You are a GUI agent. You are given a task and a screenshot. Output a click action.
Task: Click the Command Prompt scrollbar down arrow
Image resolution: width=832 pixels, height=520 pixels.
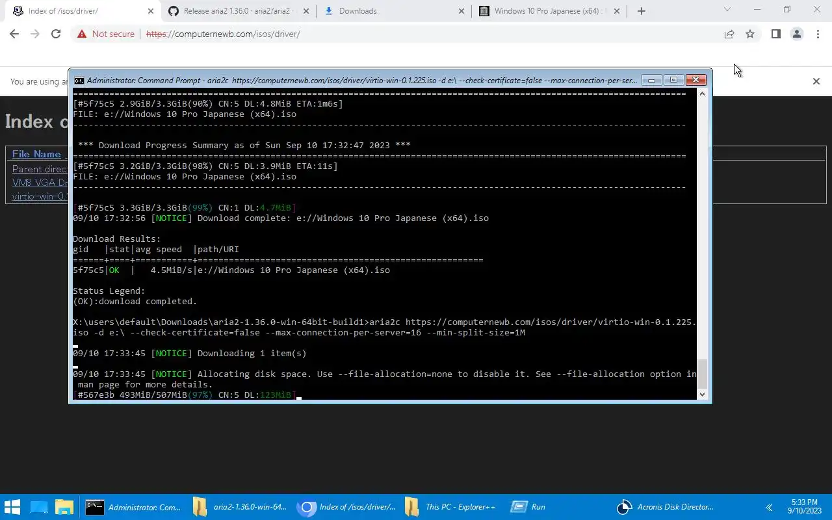click(x=702, y=395)
